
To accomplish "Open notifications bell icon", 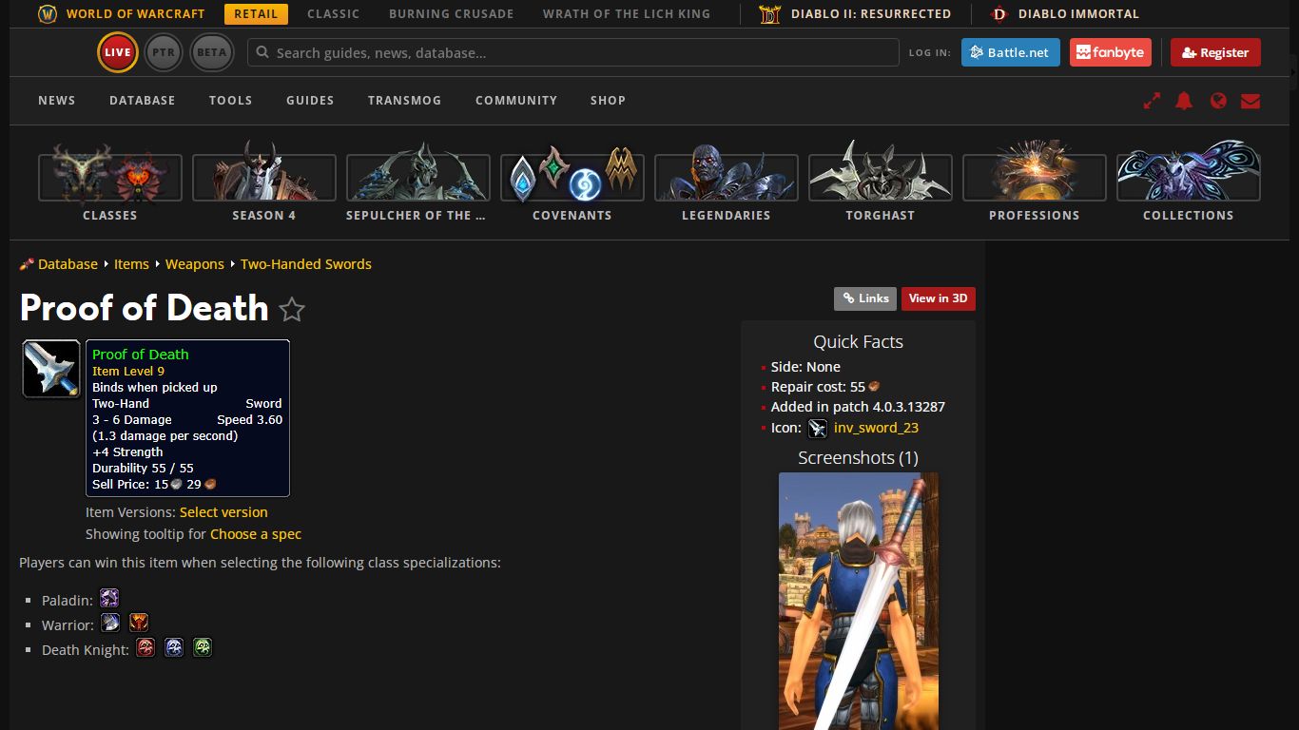I will [x=1184, y=100].
